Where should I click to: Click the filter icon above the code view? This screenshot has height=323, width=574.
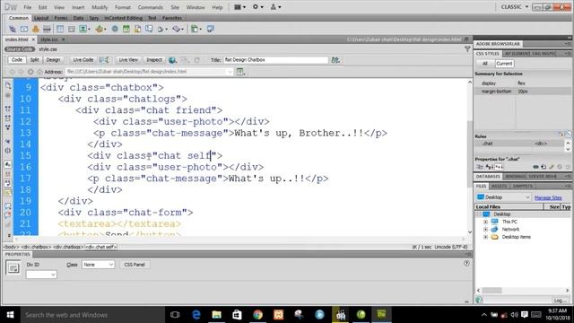tap(467, 48)
